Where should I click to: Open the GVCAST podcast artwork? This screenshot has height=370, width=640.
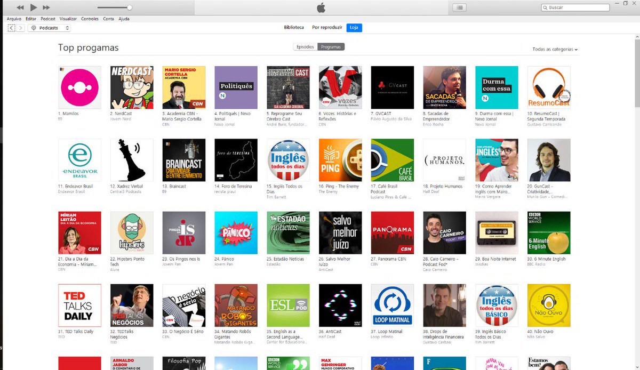pyautogui.click(x=393, y=87)
